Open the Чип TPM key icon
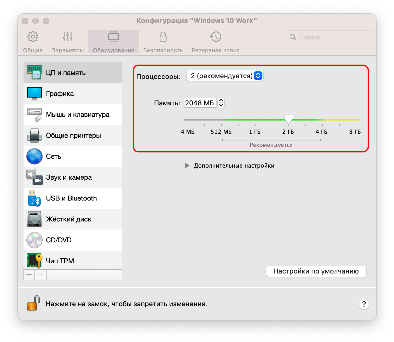The image size is (394, 342). click(x=34, y=261)
